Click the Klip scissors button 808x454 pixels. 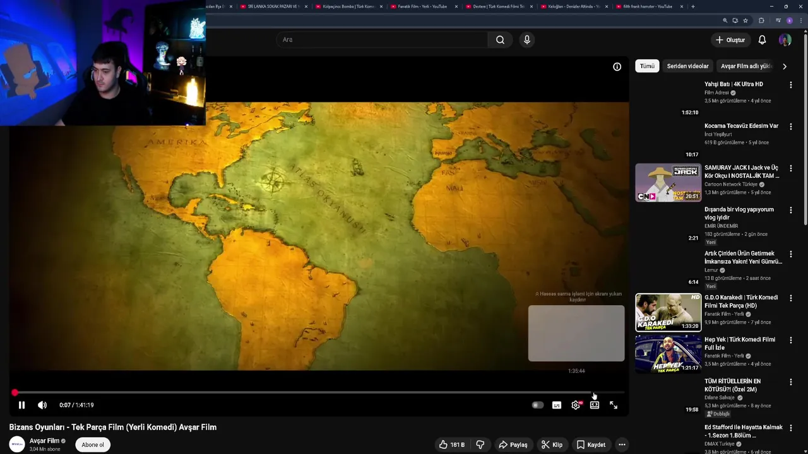(x=552, y=445)
